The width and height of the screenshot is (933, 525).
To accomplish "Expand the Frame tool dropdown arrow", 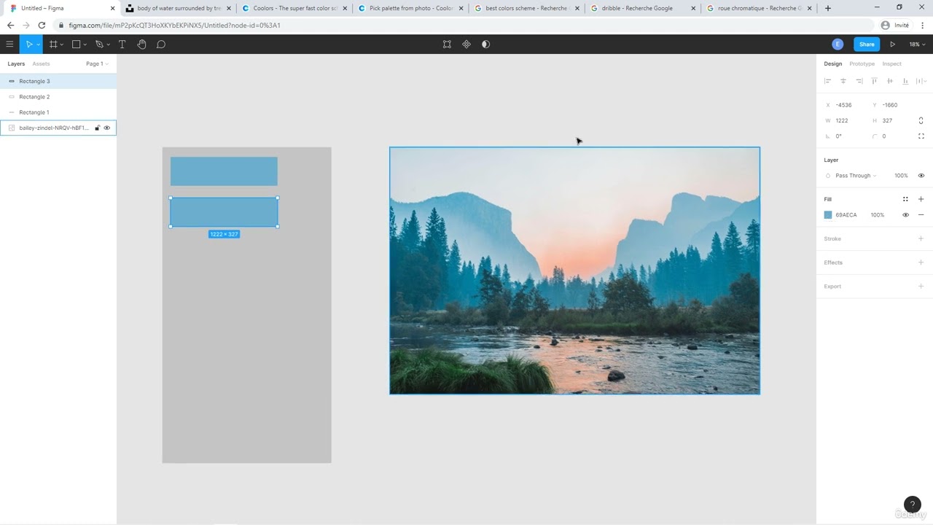I will tap(62, 45).
